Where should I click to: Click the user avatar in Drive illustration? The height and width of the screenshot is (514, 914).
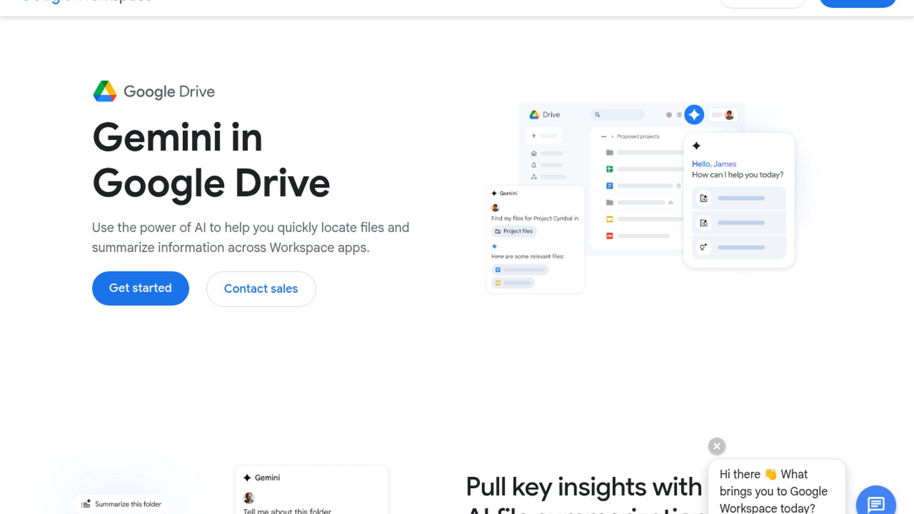[729, 115]
